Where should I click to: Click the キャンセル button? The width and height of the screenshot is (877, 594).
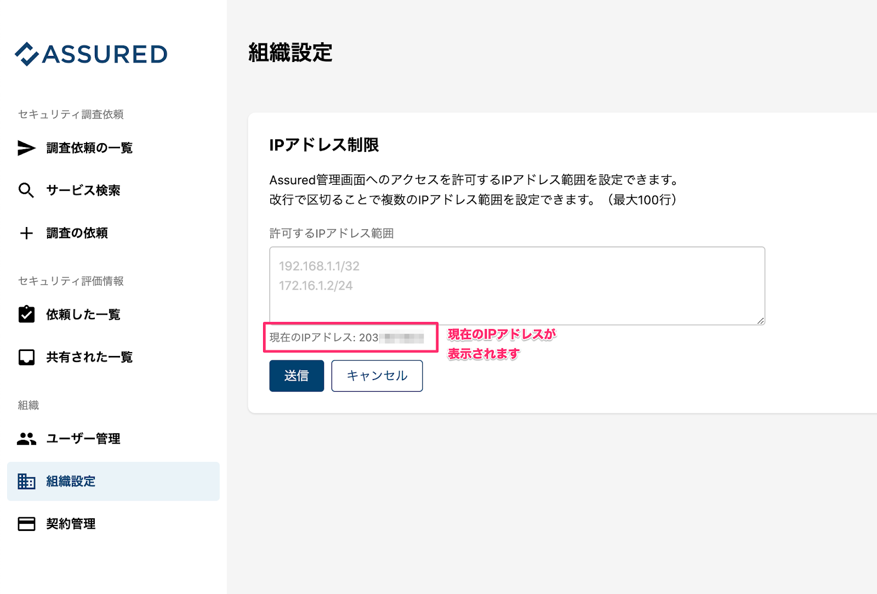pos(377,376)
